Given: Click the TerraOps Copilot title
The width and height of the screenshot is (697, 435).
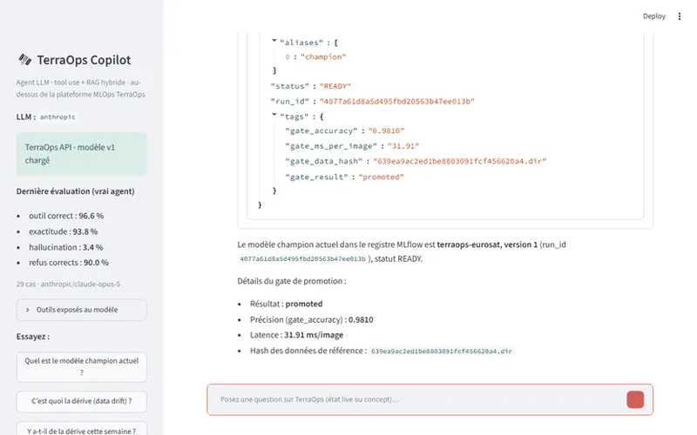Looking at the screenshot, I should (x=84, y=60).
